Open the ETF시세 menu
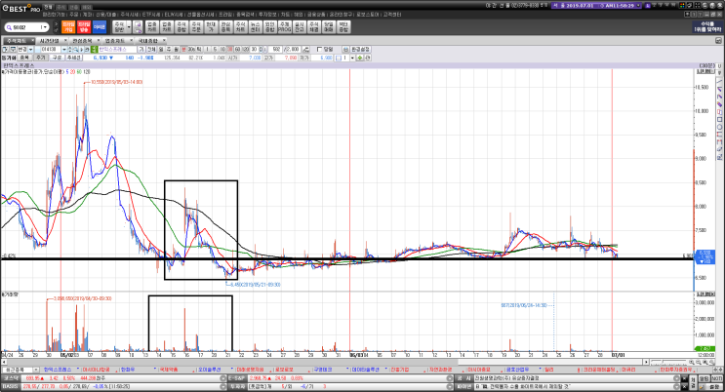Image resolution: width=725 pixels, height=392 pixels. [x=151, y=15]
